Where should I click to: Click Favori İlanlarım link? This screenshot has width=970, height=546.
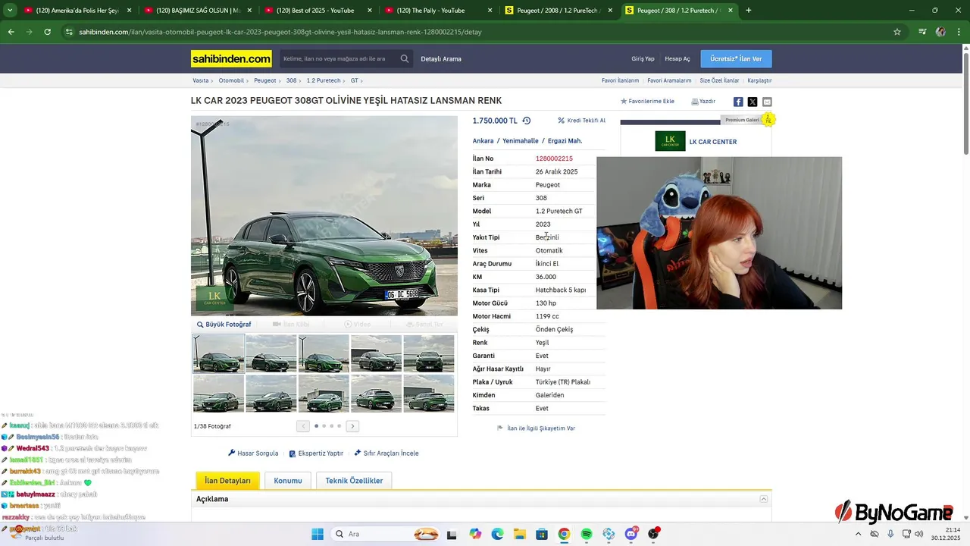click(x=620, y=80)
